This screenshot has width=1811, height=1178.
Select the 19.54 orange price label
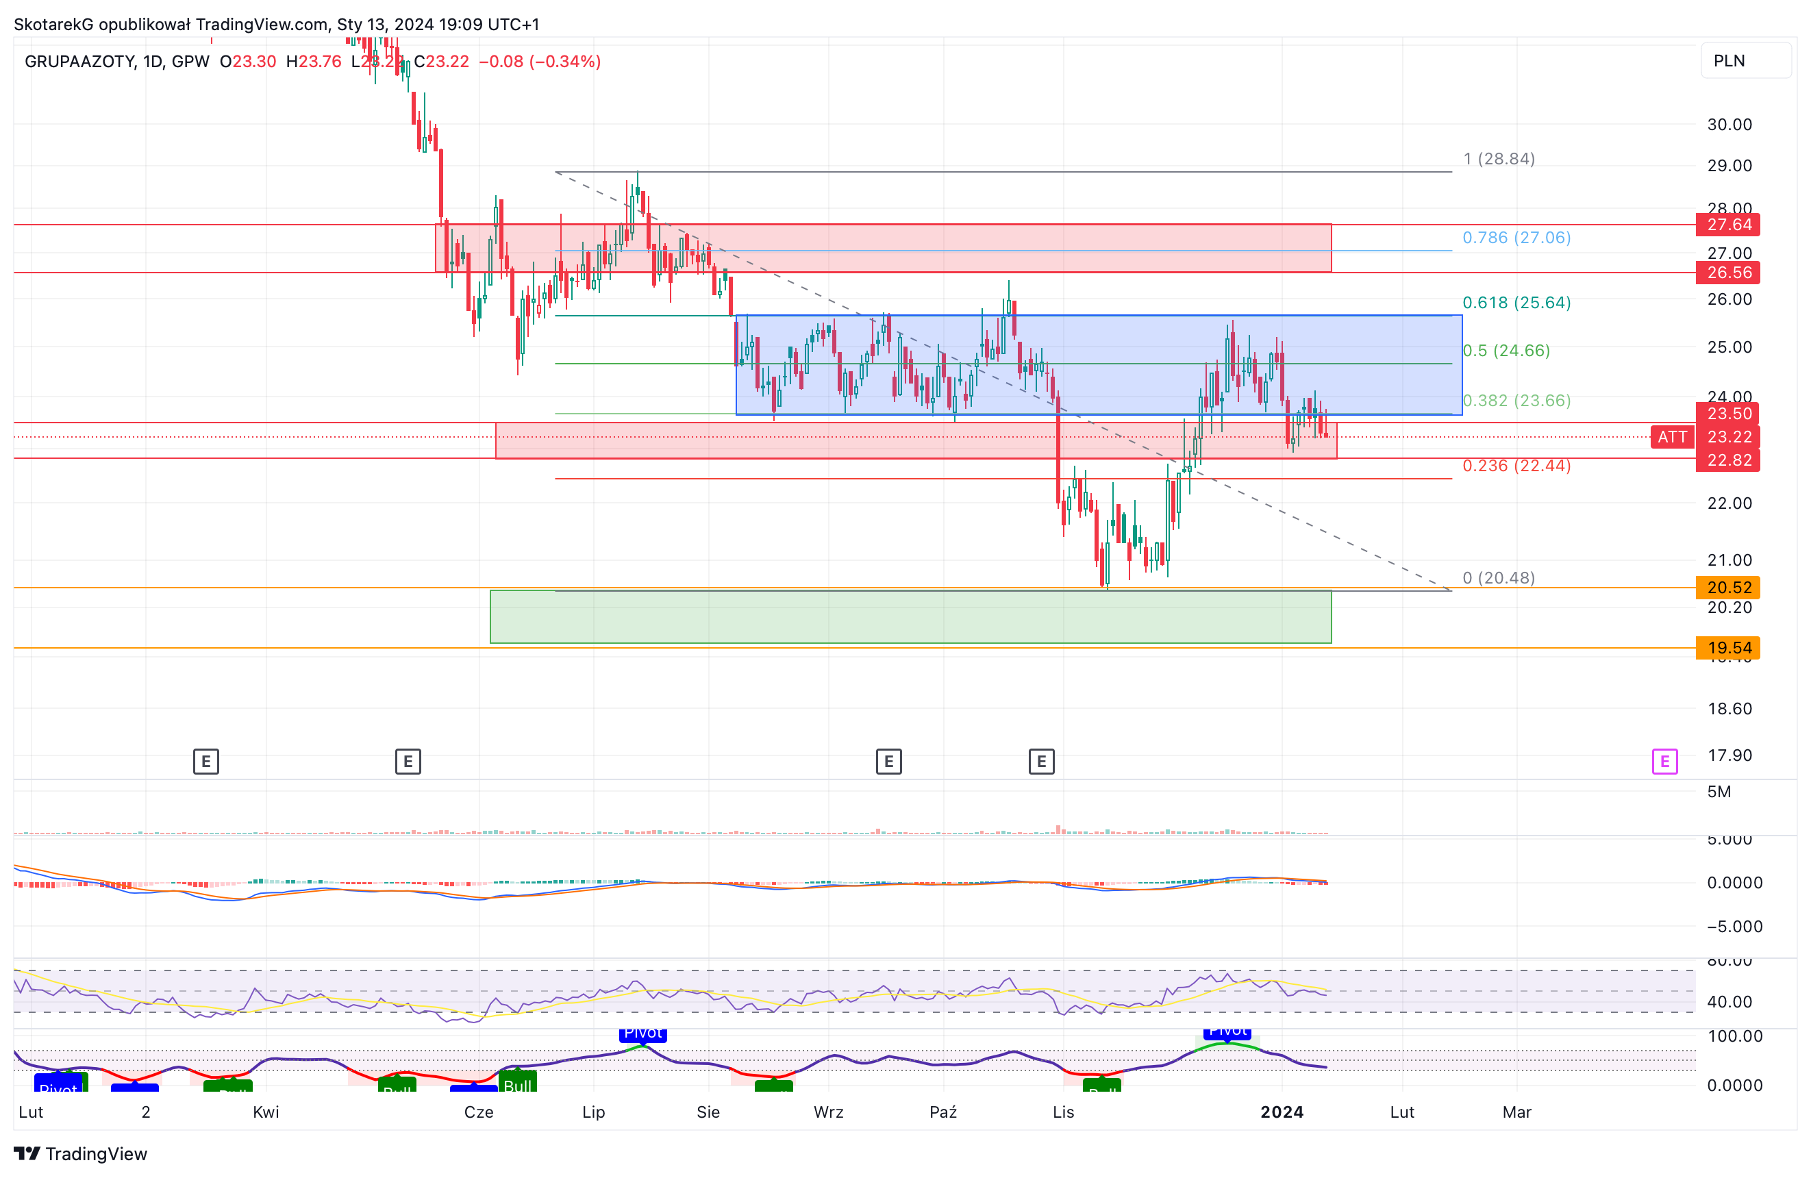1728,648
